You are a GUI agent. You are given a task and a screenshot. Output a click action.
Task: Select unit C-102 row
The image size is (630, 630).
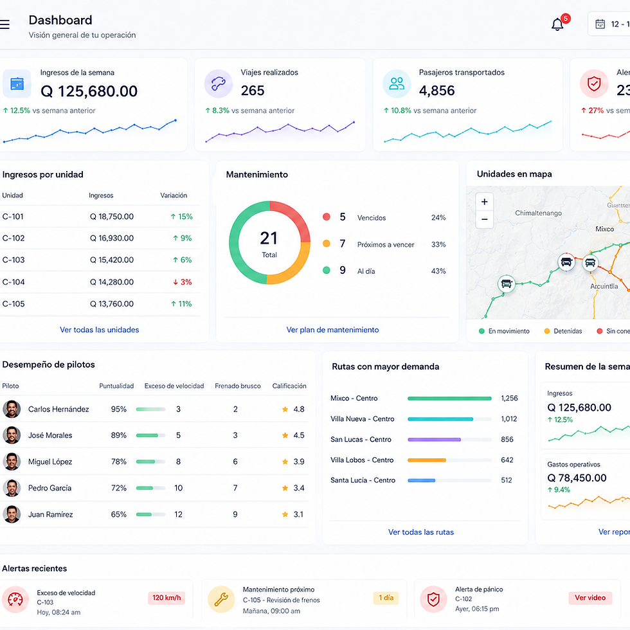coord(100,239)
